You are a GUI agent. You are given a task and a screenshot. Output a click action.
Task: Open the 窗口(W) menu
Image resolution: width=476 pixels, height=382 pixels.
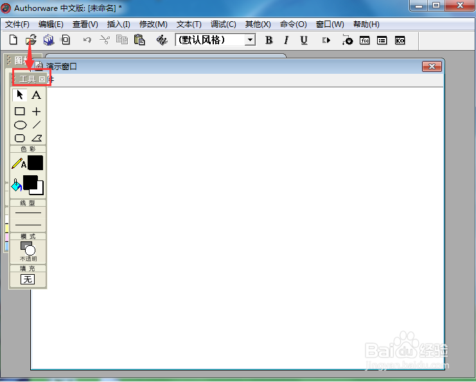point(330,24)
